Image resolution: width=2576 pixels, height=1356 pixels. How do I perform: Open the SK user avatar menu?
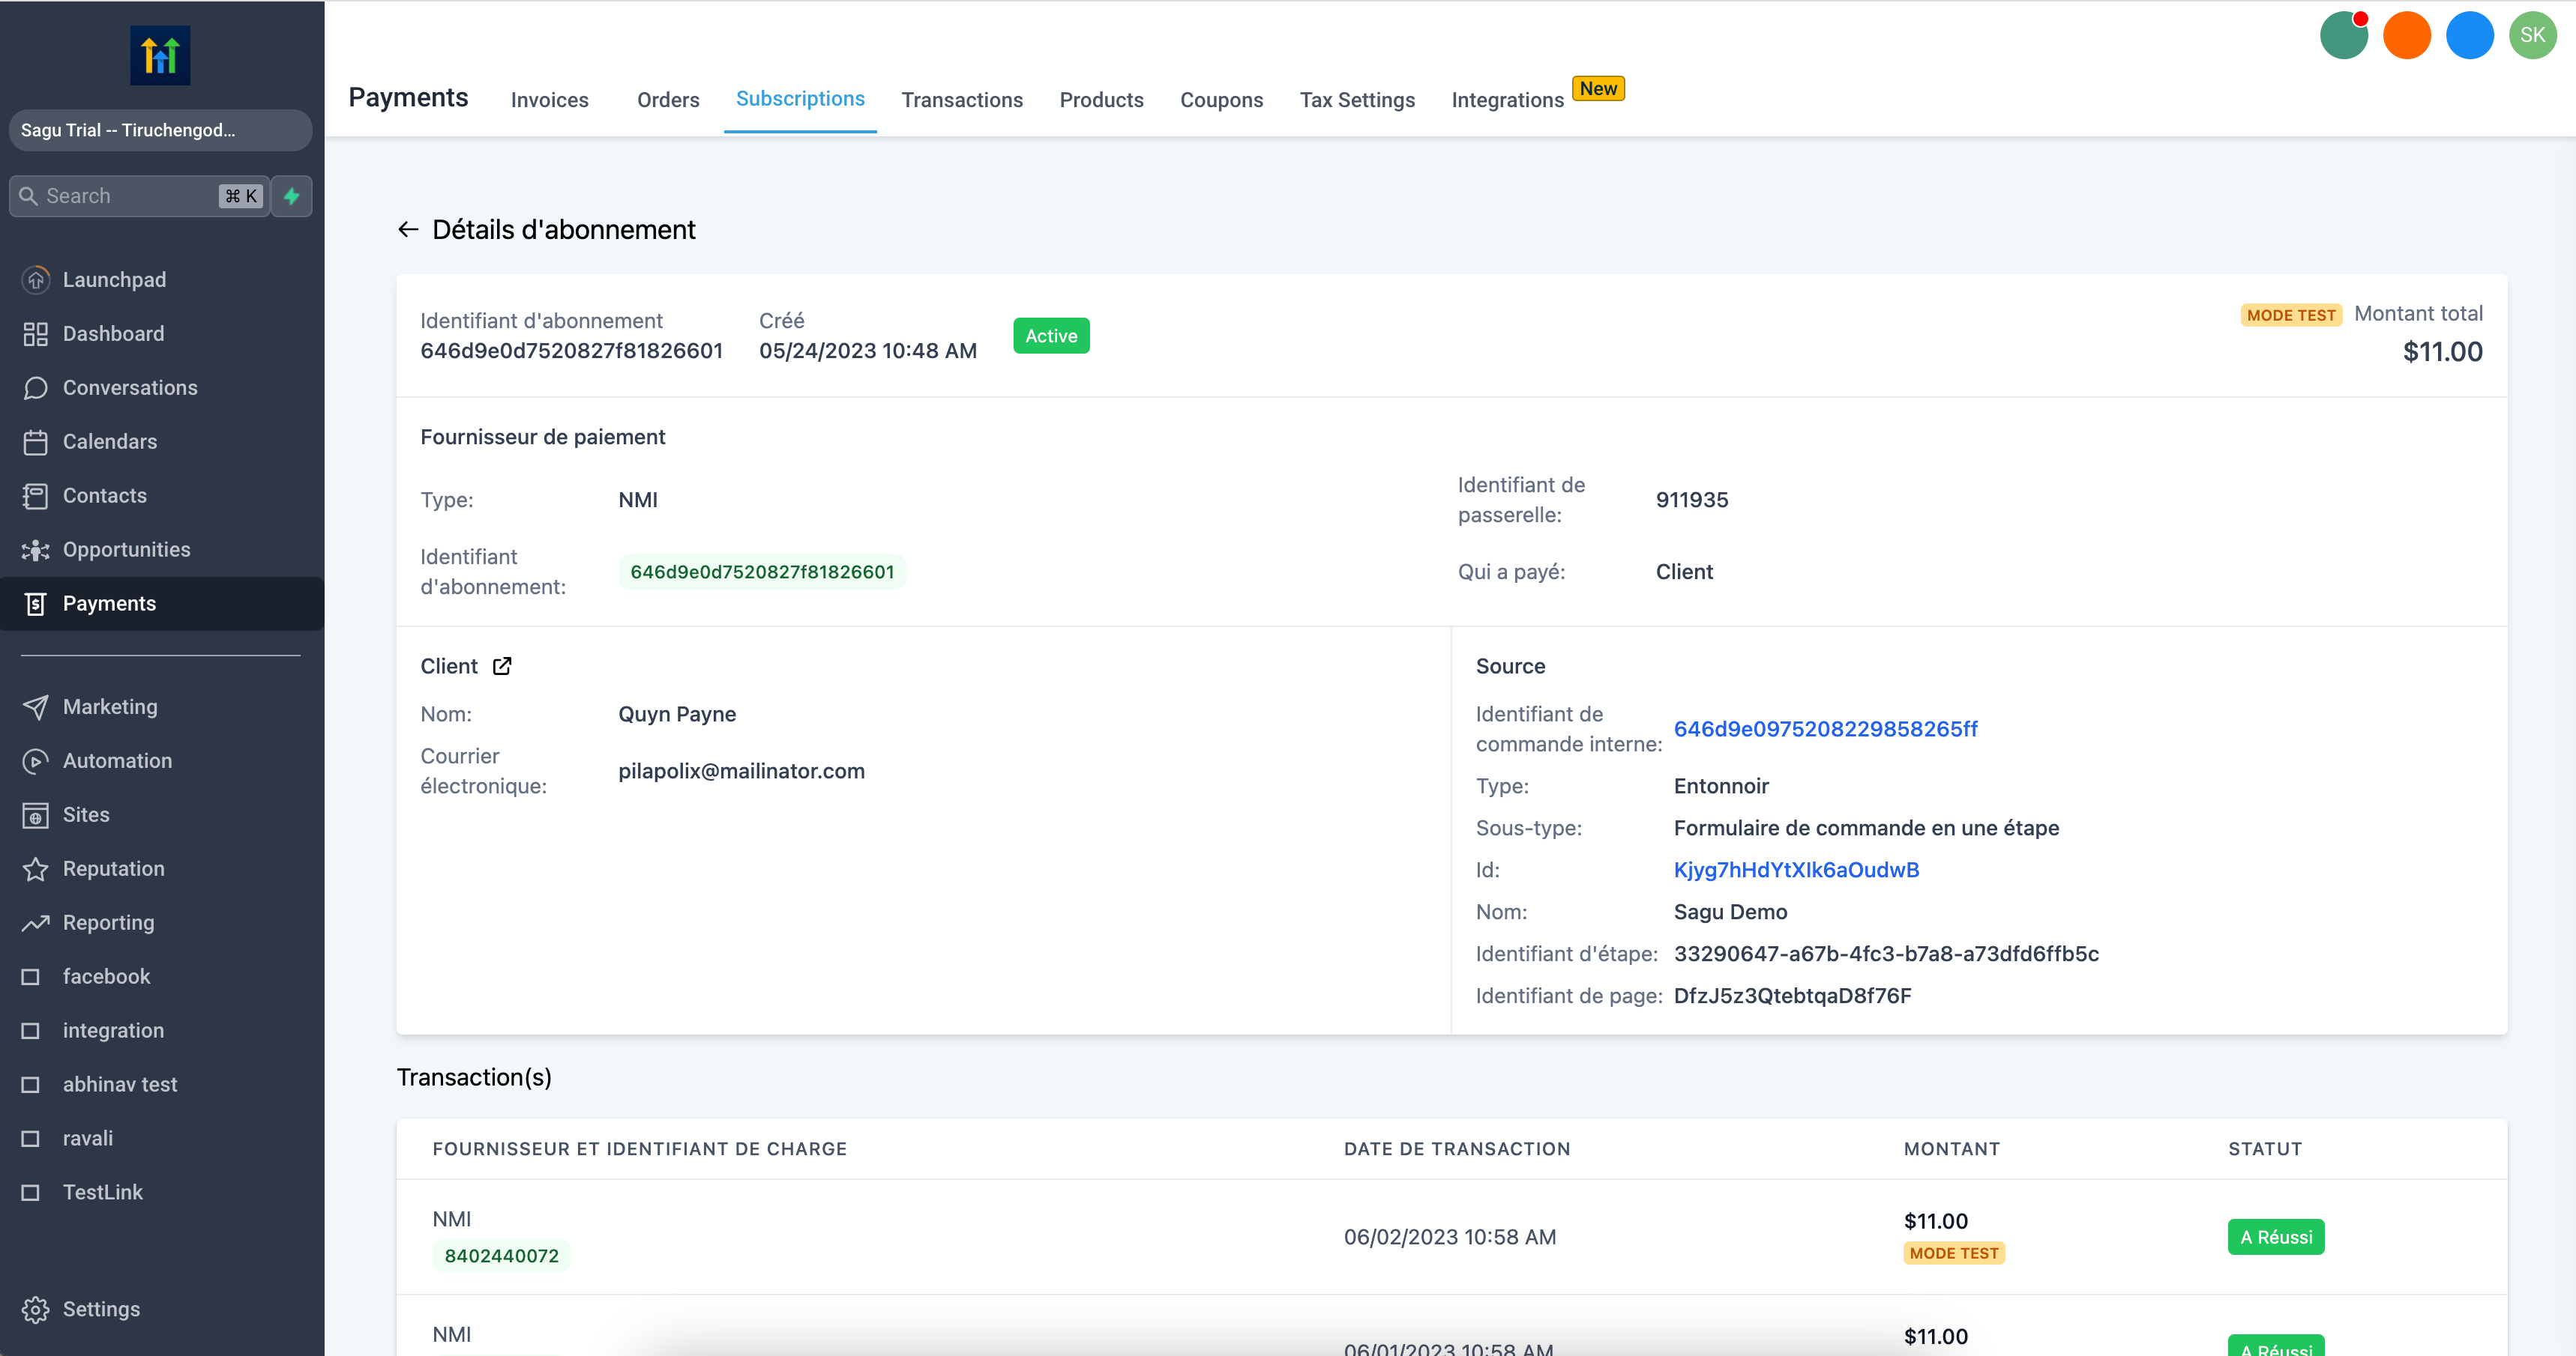[x=2531, y=36]
